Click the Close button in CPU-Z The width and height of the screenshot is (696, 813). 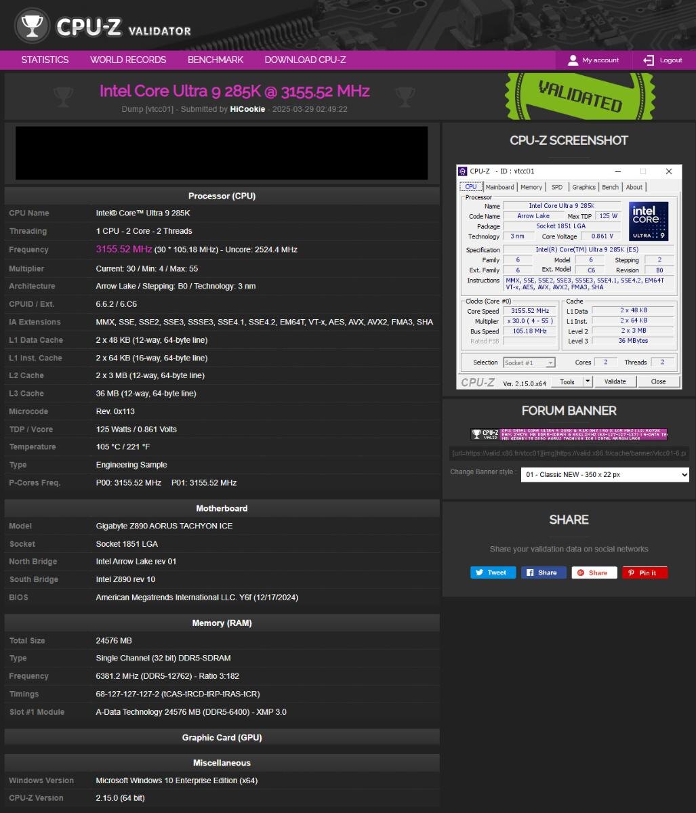tap(658, 381)
